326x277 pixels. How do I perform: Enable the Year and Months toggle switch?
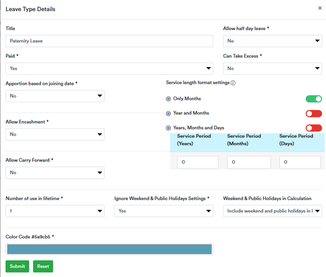click(x=314, y=113)
